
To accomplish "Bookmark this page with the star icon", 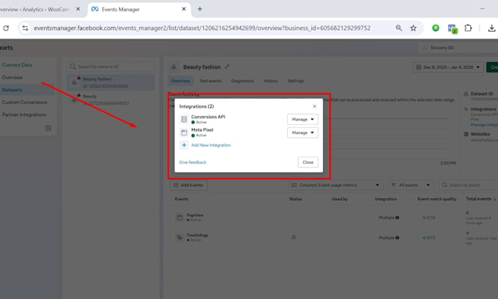I will tap(413, 29).
